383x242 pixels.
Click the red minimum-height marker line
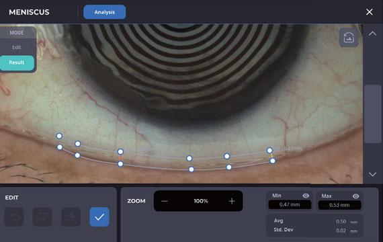pos(120,158)
